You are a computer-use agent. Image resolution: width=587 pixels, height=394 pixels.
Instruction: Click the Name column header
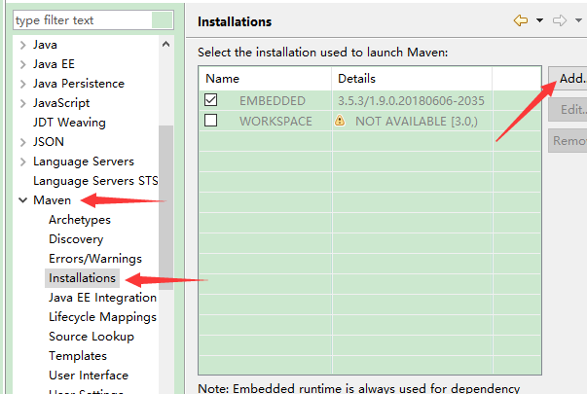[x=265, y=79]
